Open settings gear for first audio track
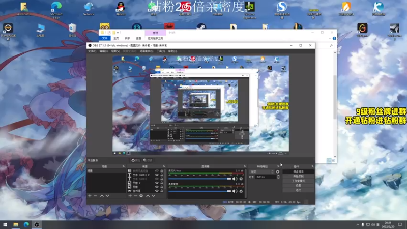Viewport: 407px width, 229px height. (x=241, y=179)
